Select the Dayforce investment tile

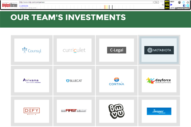click(159, 81)
